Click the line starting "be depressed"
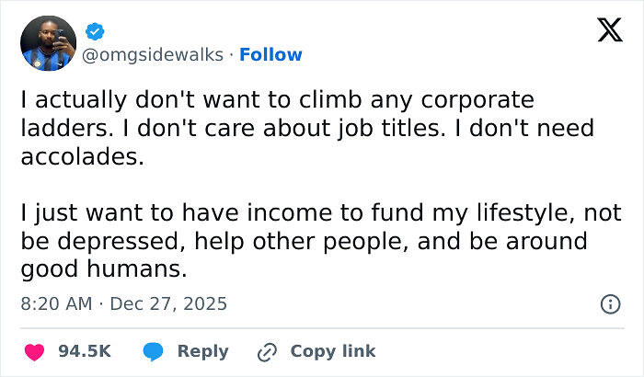The height and width of the screenshot is (377, 644). point(304,242)
